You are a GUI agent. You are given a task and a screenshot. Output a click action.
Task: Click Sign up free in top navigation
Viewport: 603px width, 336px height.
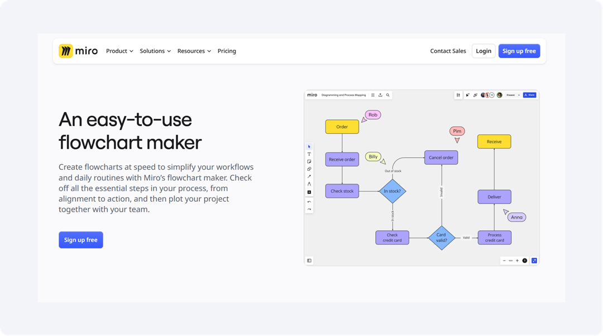coord(519,51)
